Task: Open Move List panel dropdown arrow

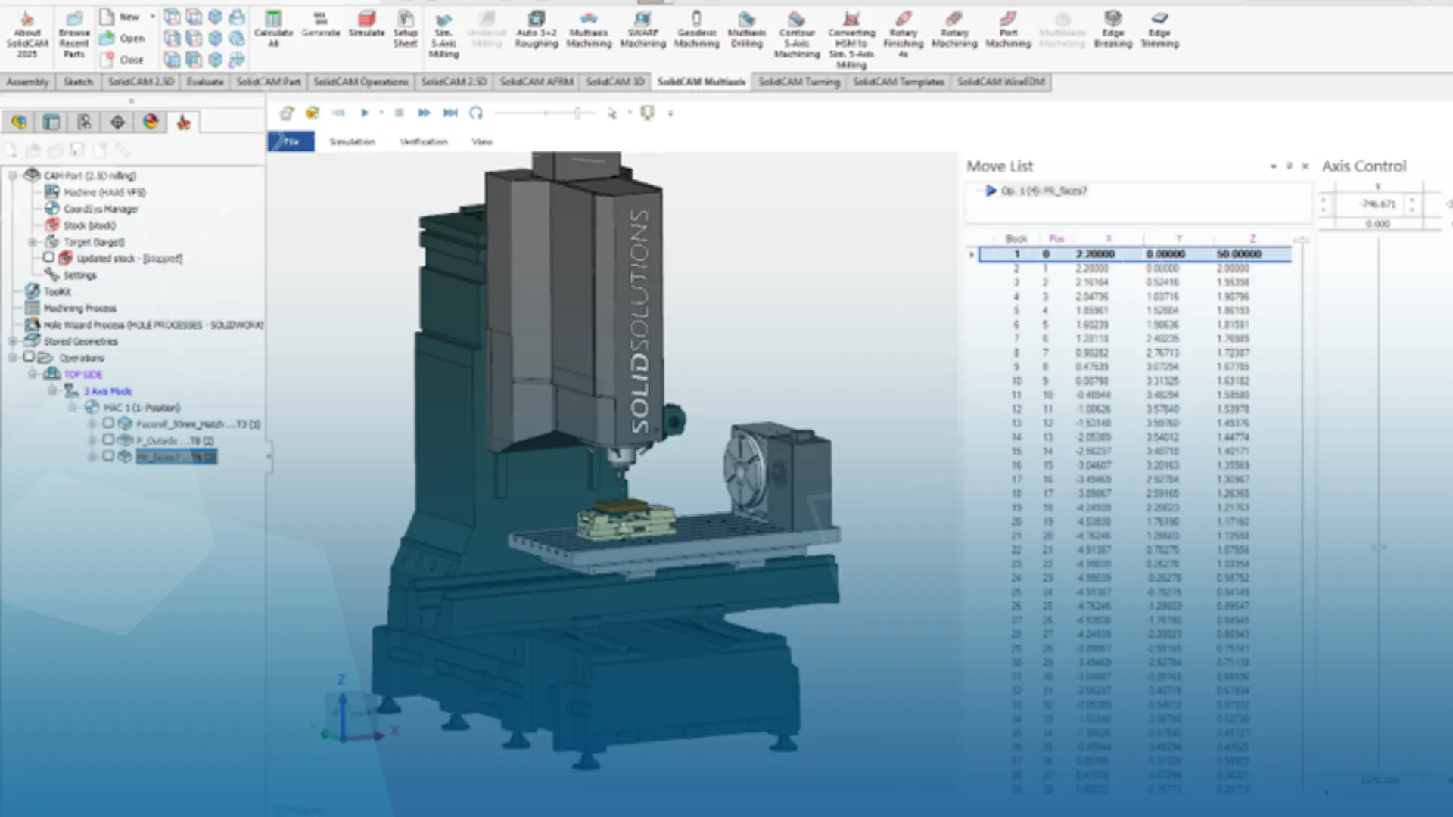Action: click(1274, 166)
